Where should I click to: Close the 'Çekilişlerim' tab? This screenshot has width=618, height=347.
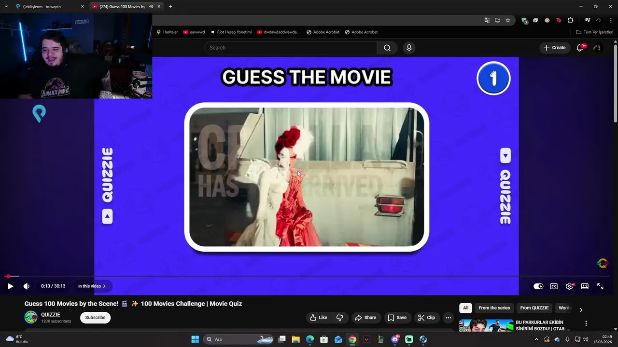coord(82,7)
